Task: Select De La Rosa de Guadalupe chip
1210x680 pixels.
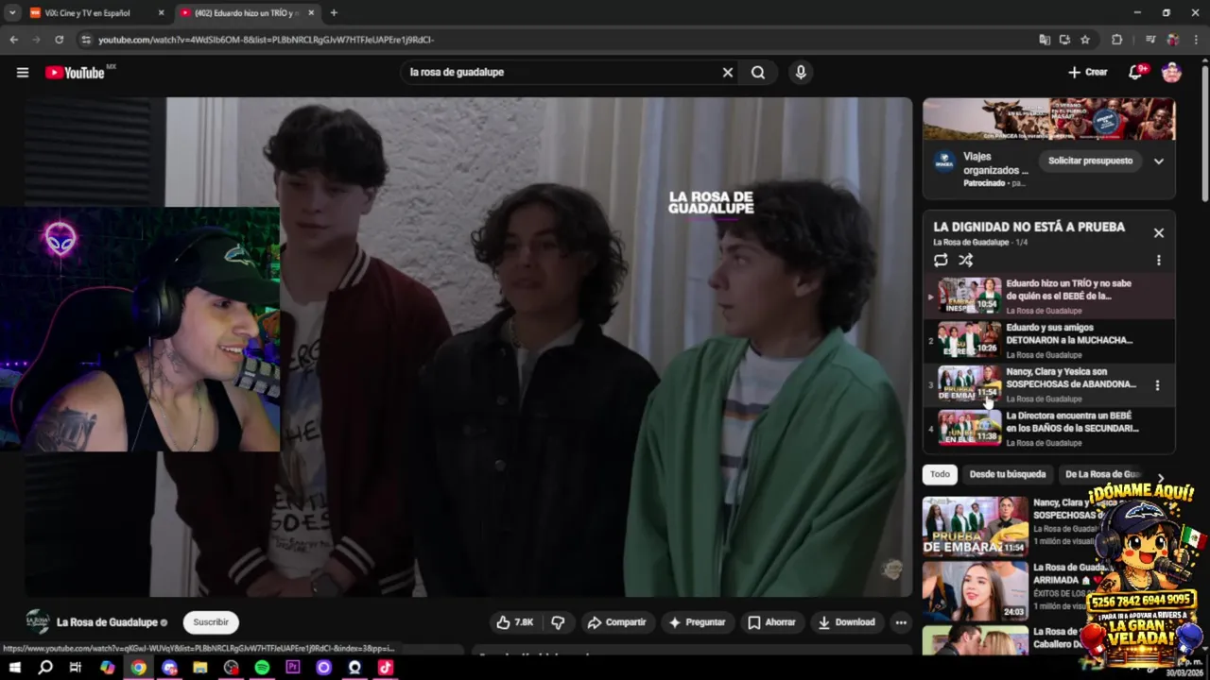Action: (1102, 474)
